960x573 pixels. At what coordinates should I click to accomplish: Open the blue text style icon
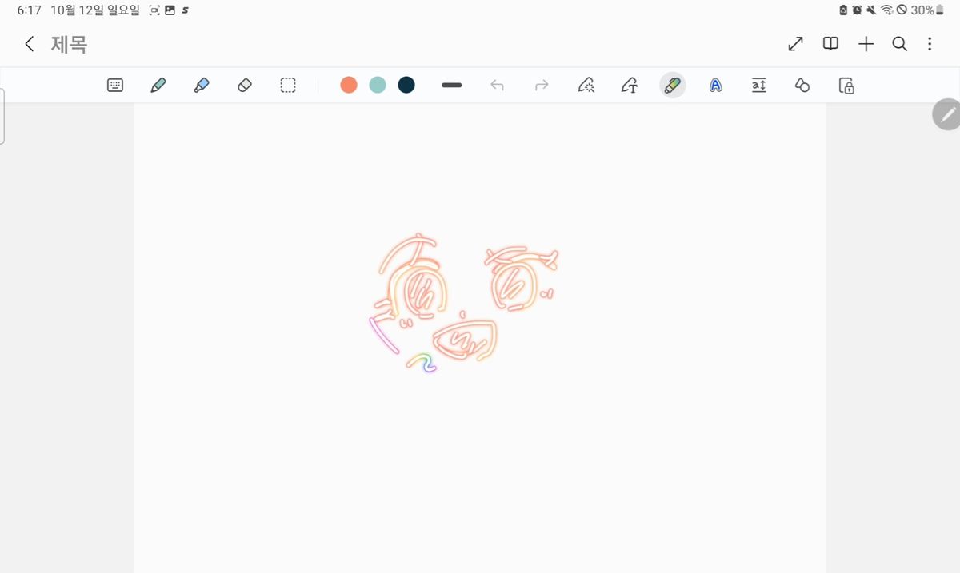[716, 85]
